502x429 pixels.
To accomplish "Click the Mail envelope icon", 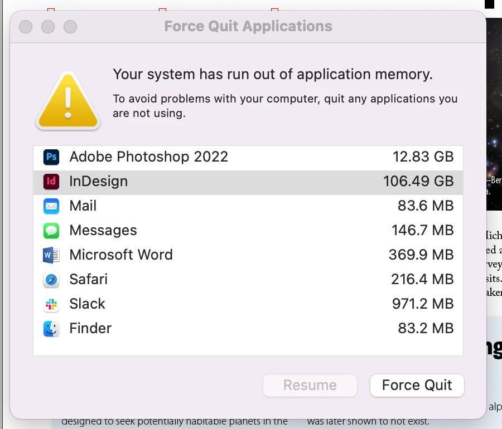I will (51, 206).
